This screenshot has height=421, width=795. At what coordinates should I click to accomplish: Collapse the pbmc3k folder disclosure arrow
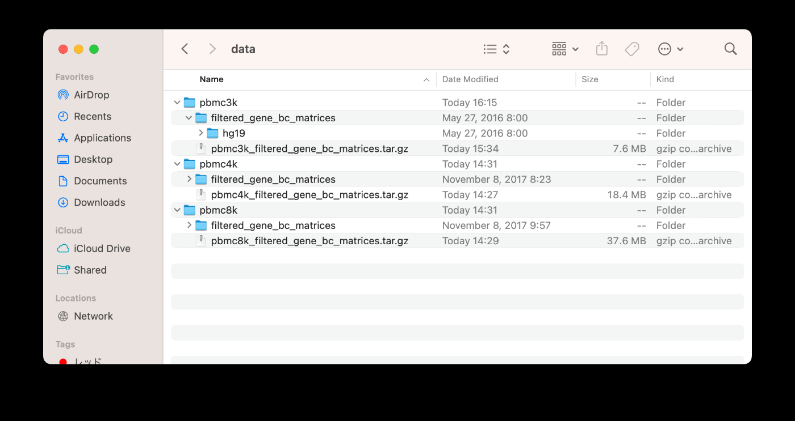tap(177, 103)
